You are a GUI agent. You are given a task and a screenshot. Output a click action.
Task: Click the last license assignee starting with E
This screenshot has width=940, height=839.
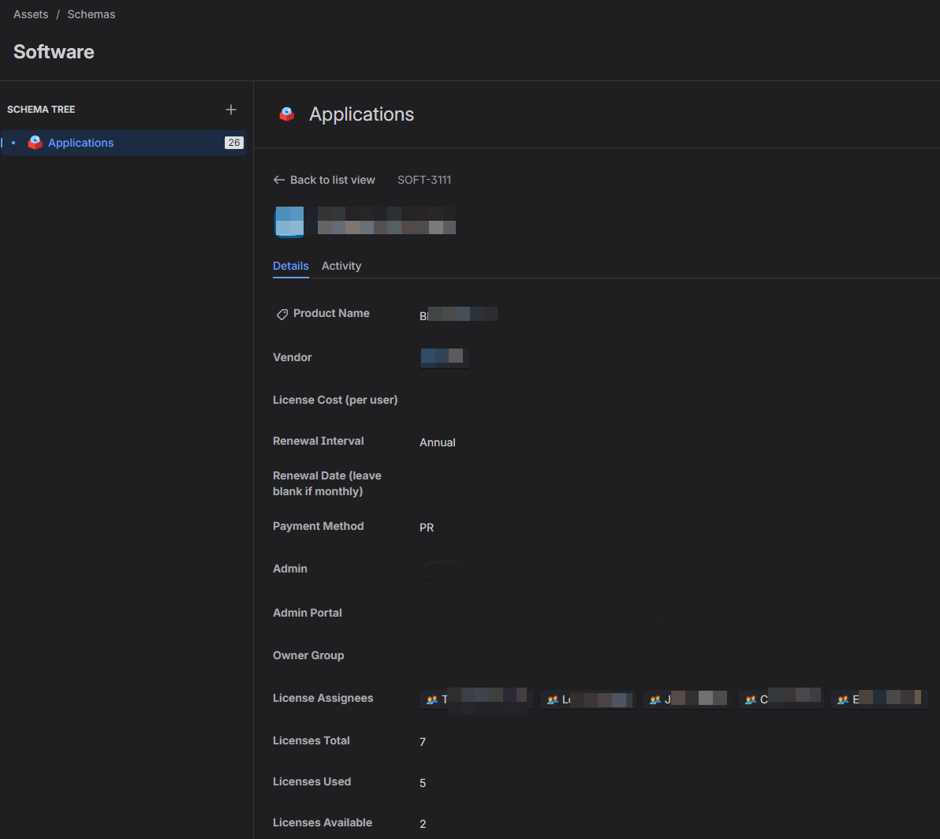878,699
